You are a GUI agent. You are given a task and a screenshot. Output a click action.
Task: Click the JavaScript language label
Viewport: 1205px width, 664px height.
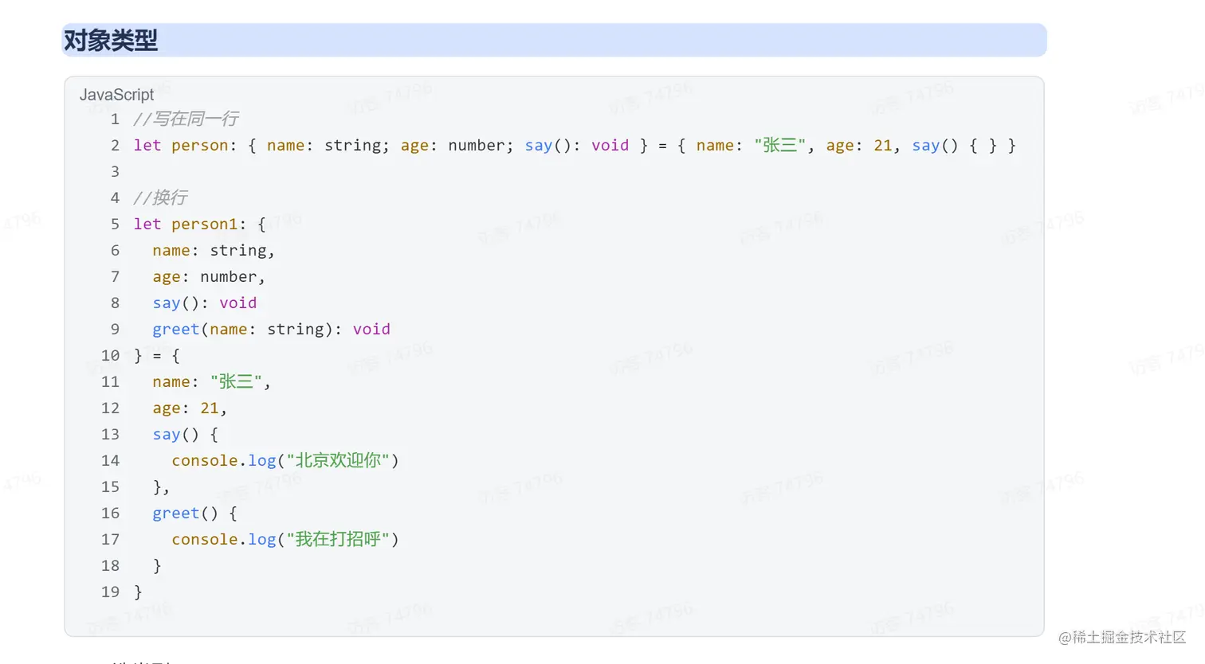tap(116, 94)
